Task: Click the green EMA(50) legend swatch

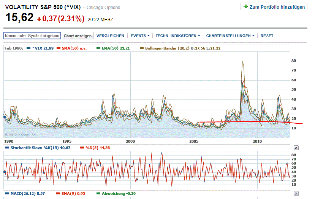Action: click(x=98, y=48)
